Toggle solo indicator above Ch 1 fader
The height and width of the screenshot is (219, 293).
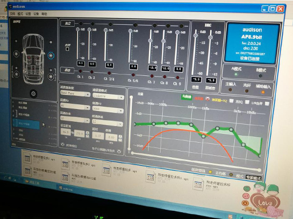(81, 24)
